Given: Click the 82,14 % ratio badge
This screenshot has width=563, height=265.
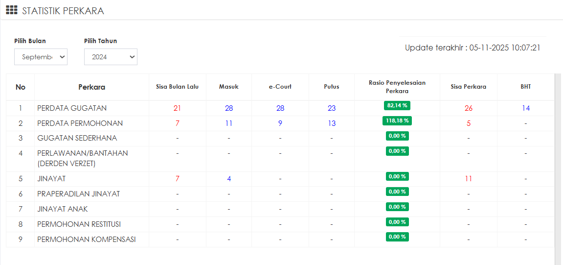Looking at the screenshot, I should coord(397,105).
